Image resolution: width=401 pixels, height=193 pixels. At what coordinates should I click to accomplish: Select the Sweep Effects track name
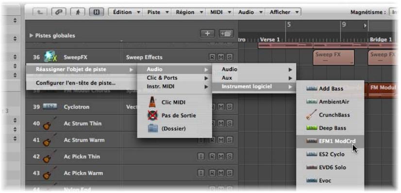tap(144, 57)
